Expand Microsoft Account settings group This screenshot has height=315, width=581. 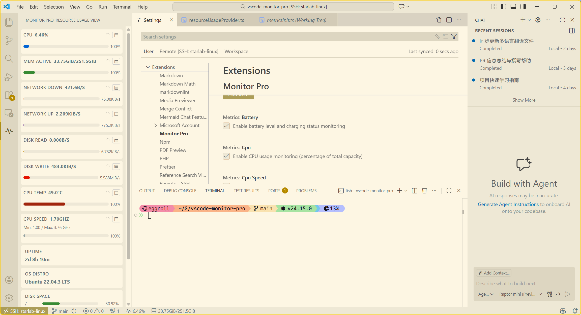point(156,125)
